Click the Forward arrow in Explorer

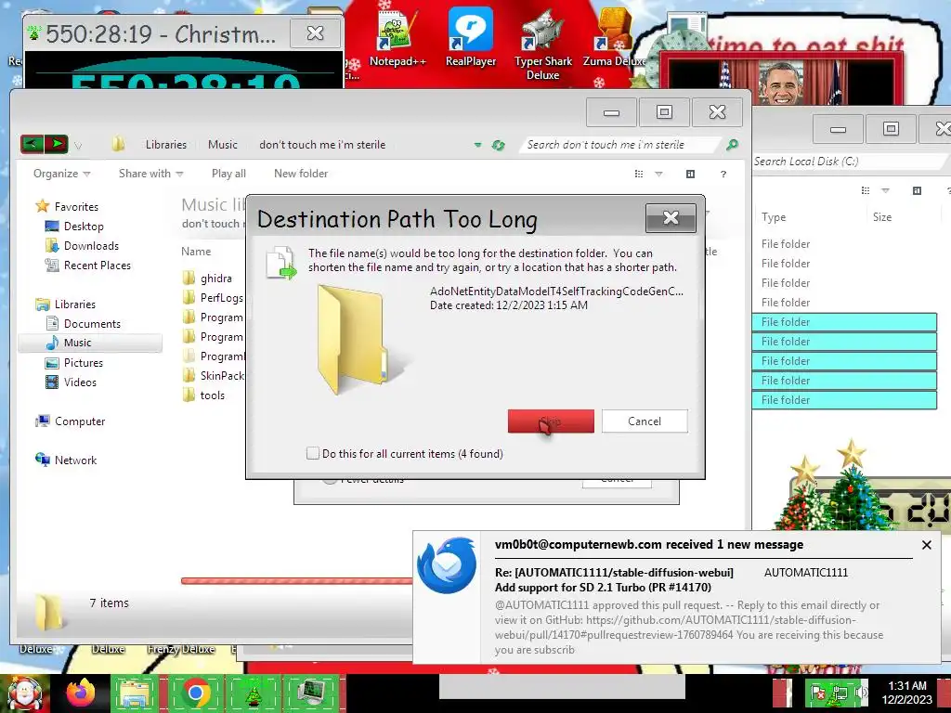point(57,144)
